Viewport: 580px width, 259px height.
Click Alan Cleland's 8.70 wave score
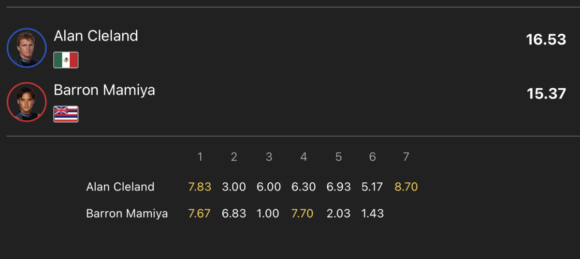(406, 187)
